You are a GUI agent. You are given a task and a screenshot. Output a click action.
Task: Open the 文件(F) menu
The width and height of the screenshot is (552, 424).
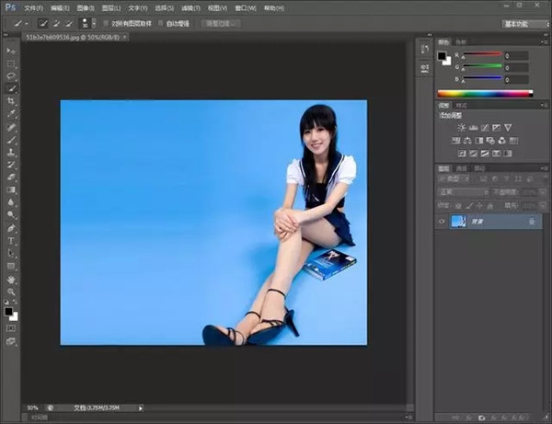[34, 7]
